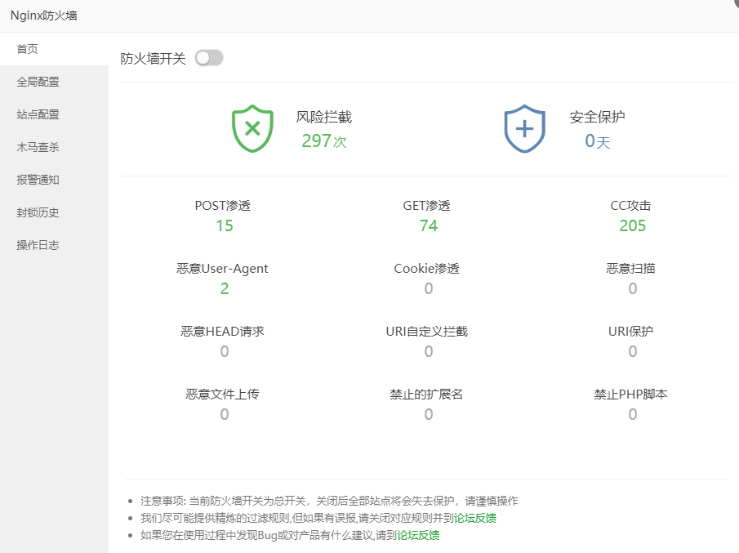Click the 297次 risk interception counter
Viewport: 739px width, 553px height.
[325, 141]
